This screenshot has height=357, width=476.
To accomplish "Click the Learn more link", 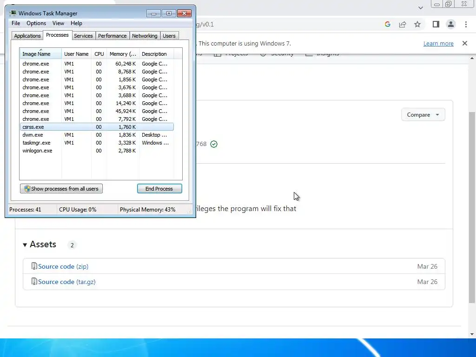I will [x=438, y=43].
